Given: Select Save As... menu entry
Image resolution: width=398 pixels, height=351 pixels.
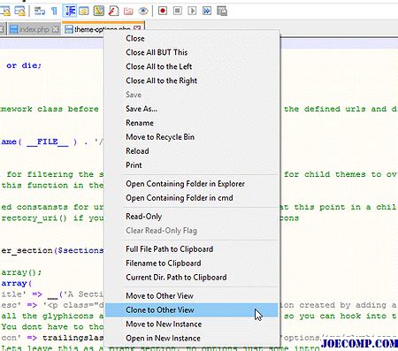Looking at the screenshot, I should pyautogui.click(x=192, y=109).
